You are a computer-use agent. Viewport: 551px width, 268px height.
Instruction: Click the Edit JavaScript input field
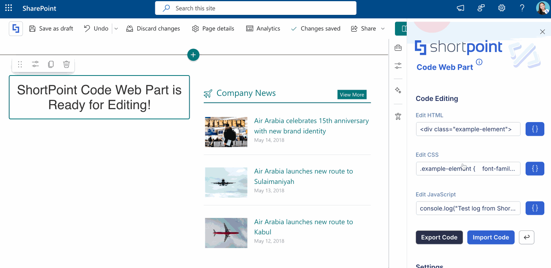[468, 208]
